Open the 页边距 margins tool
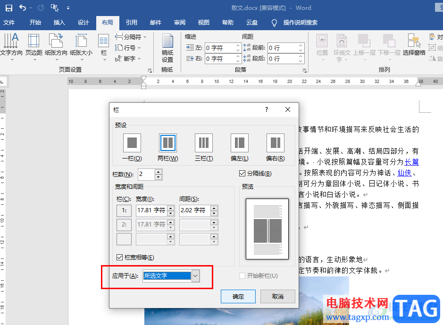The width and height of the screenshot is (443, 325). tap(34, 47)
